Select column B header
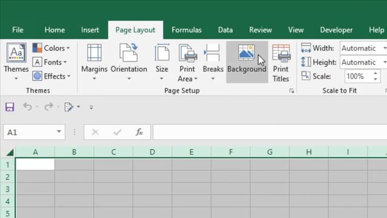The height and width of the screenshot is (218, 387). pyautogui.click(x=74, y=152)
